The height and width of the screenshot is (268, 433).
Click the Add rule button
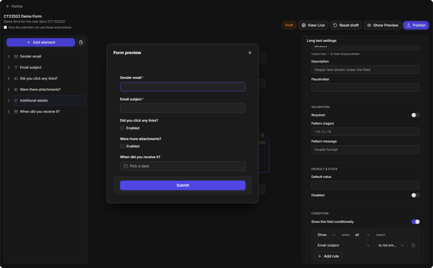(328, 256)
